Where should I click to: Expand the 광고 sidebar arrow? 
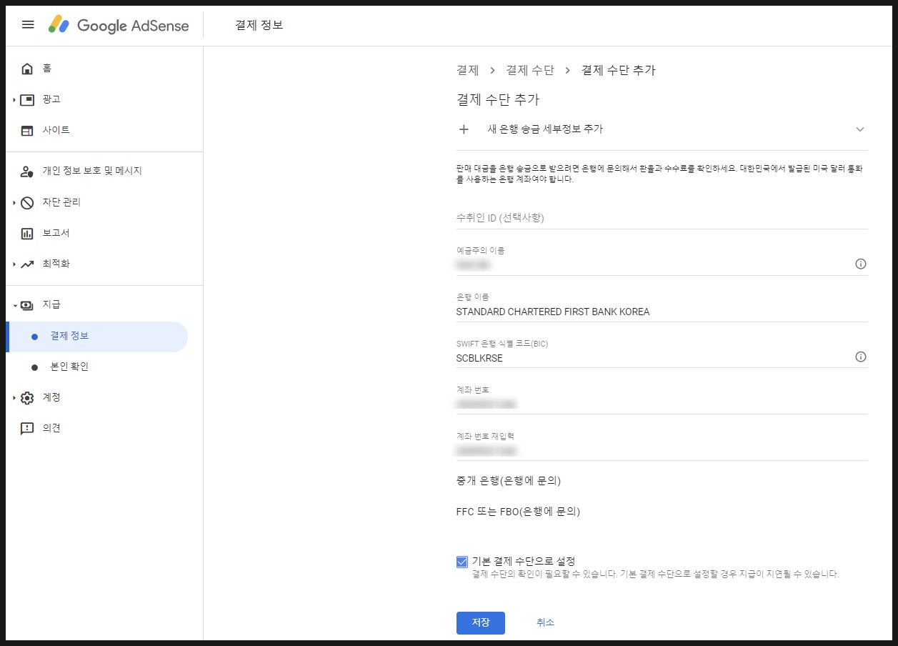14,99
